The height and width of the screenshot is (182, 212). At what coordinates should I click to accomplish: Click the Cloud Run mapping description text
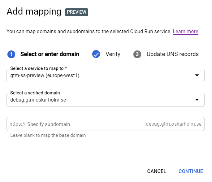click(89, 31)
